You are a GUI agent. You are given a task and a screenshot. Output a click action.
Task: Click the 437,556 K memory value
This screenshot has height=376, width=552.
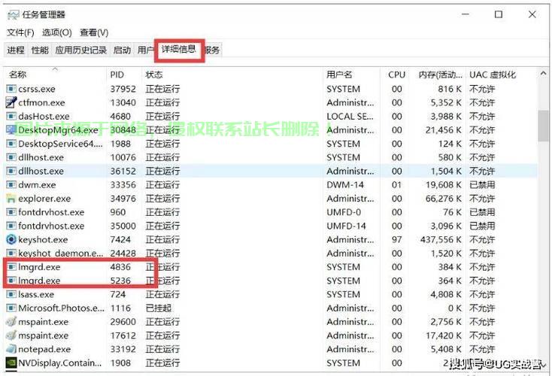441,240
